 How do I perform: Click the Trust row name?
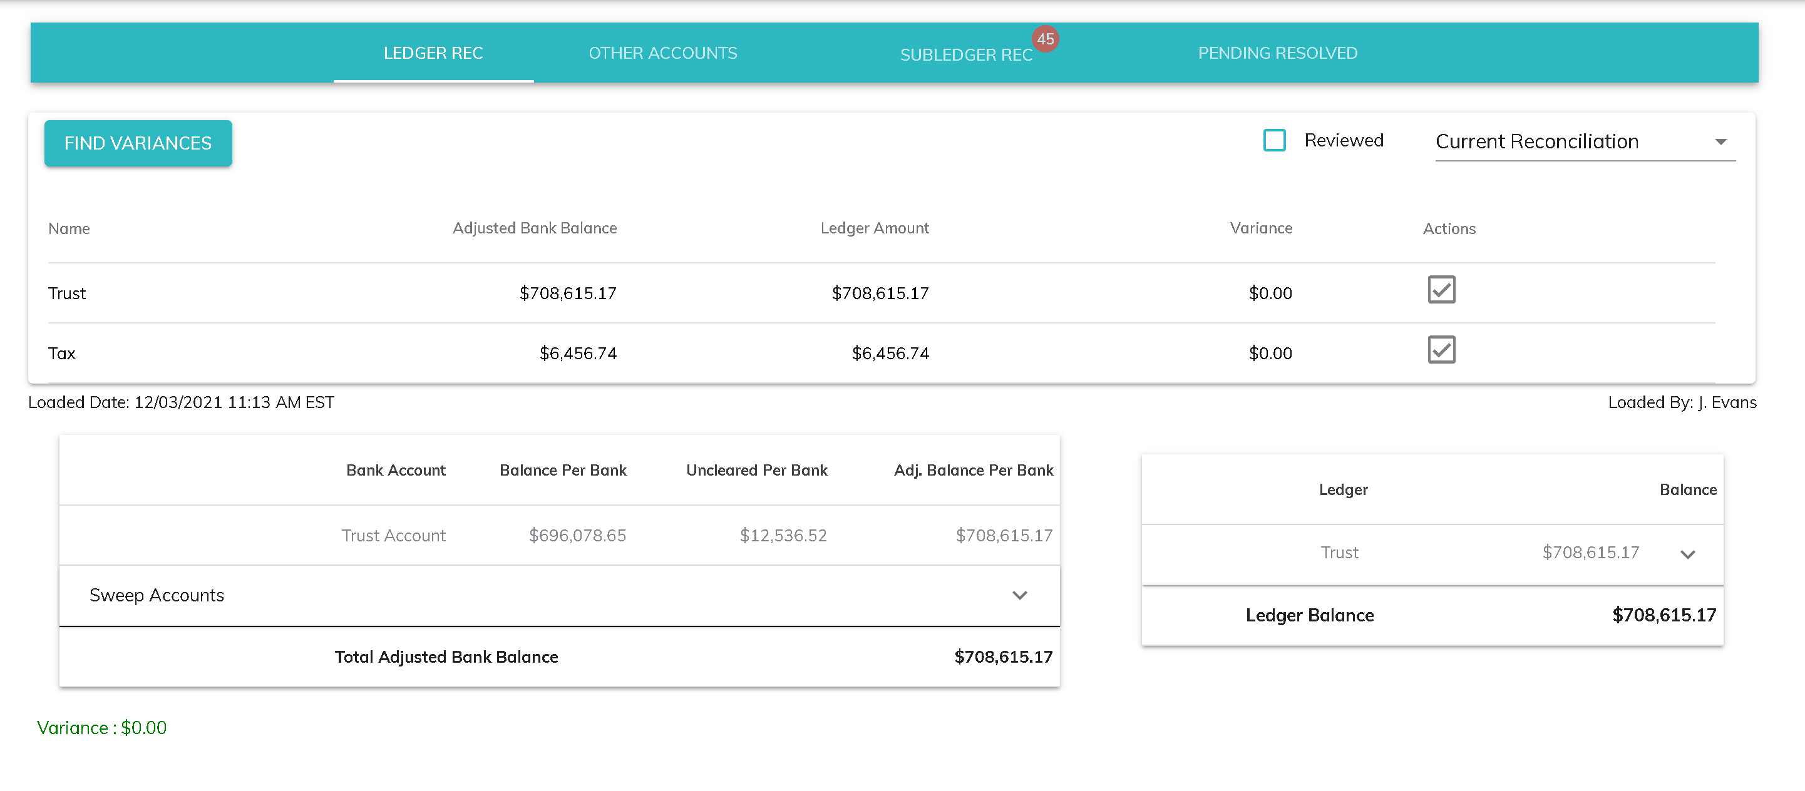[67, 293]
